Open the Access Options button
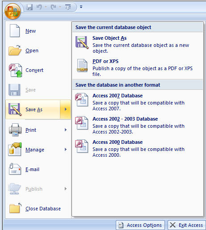Image resolution: width=206 pixels, height=230 pixels. tap(140, 225)
